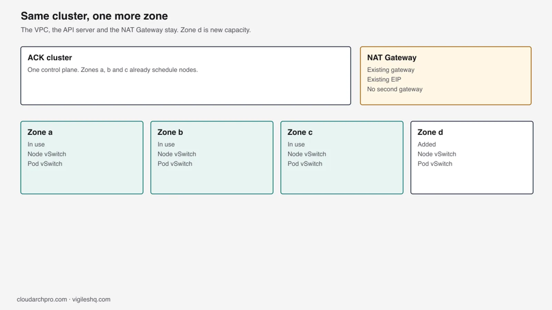The image size is (552, 310).
Task: Click the 'Zone b' heading
Action: (170, 132)
